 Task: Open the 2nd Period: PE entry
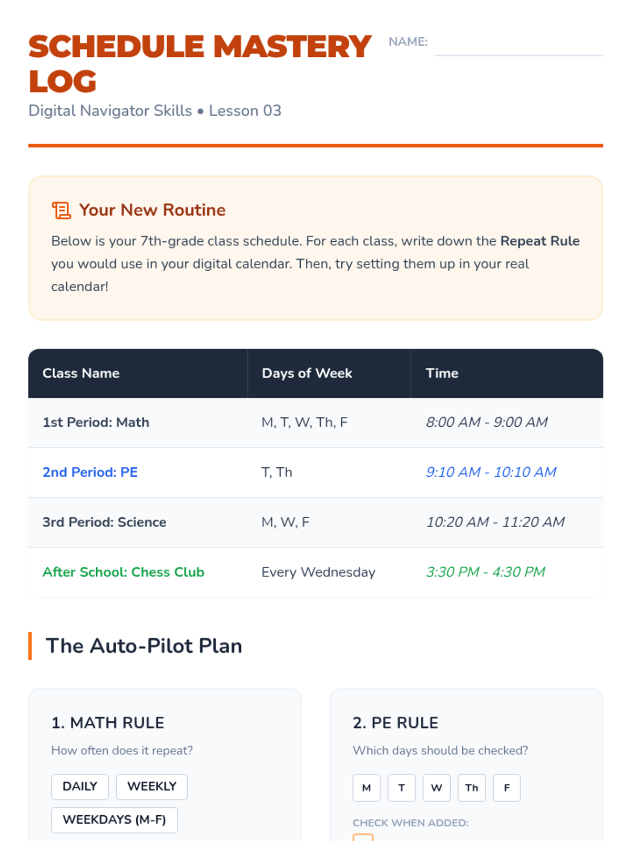(90, 472)
